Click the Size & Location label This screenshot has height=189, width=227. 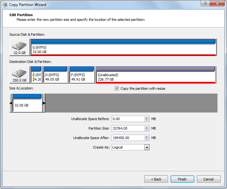coord(21,88)
